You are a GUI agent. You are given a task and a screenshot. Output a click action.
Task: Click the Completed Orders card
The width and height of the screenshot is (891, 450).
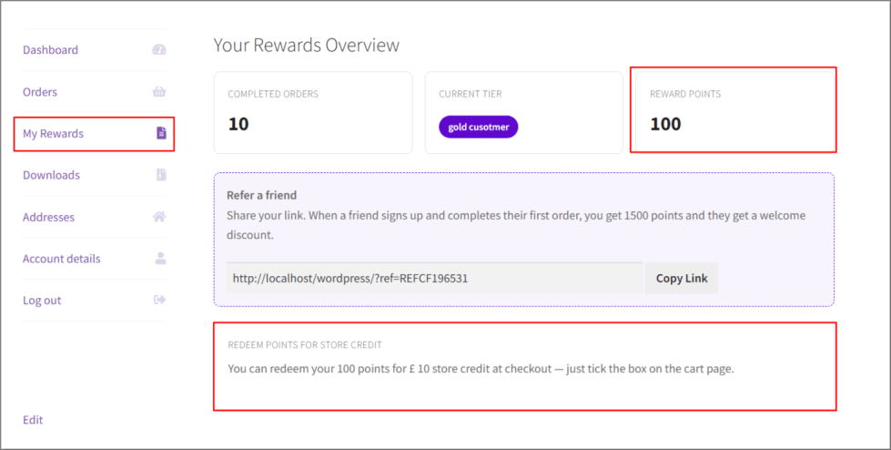(x=313, y=112)
